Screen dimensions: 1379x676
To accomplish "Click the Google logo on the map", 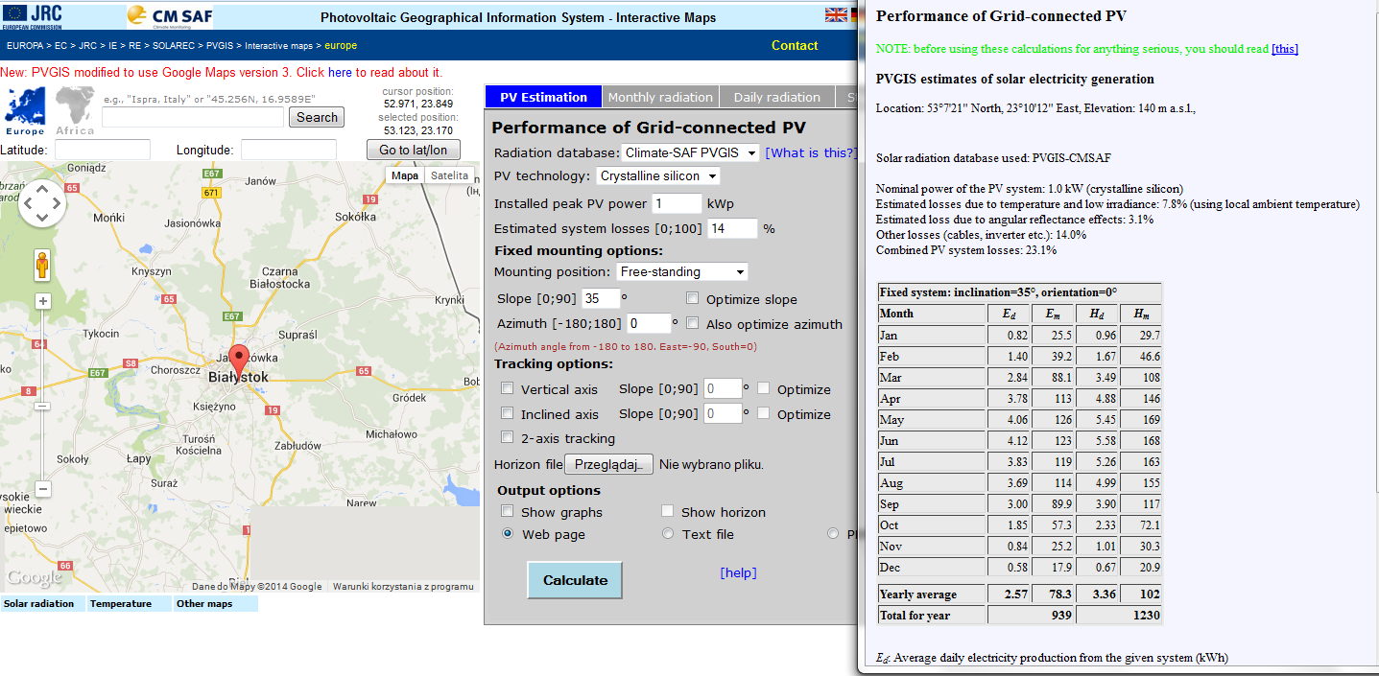I will [x=34, y=577].
